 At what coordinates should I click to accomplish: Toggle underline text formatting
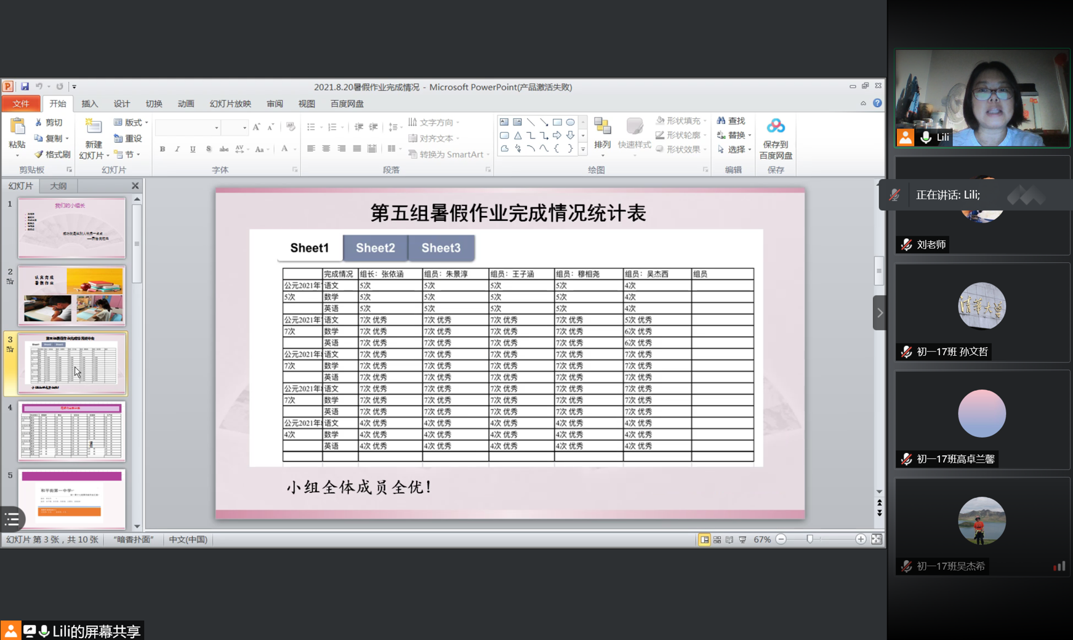(x=193, y=149)
